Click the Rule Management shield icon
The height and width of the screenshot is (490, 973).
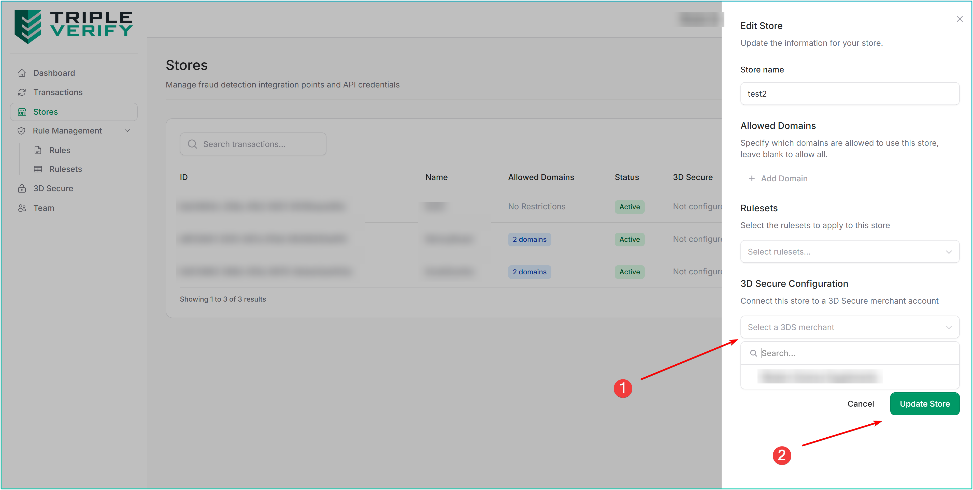22,131
